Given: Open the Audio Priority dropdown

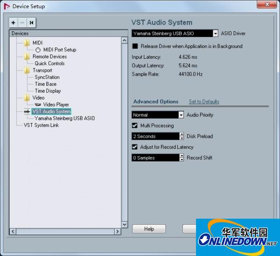Looking at the screenshot, I should 181,115.
